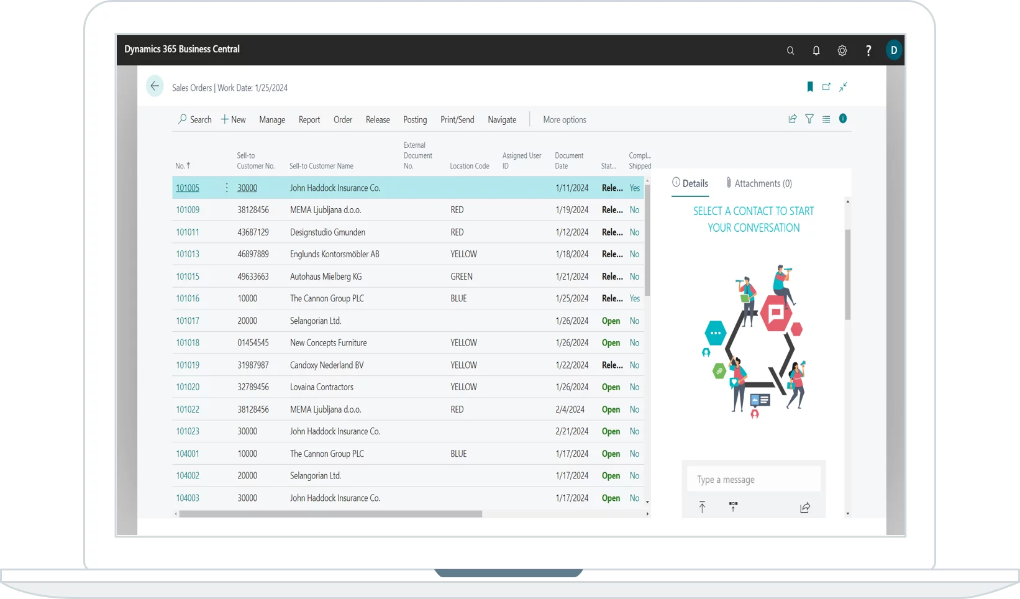Open the Navigate menu
Image resolution: width=1020 pixels, height=599 pixels.
(x=501, y=120)
